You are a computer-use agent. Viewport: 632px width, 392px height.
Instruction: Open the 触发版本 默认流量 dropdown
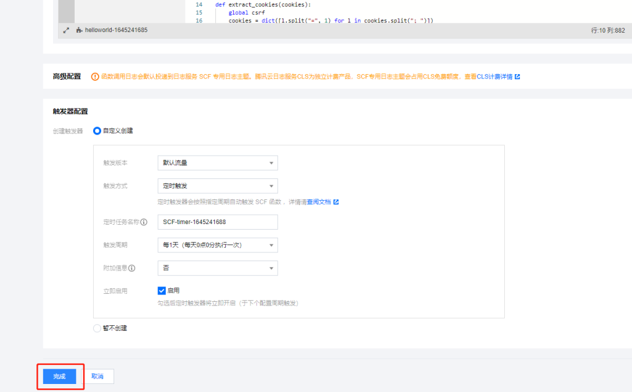coord(218,163)
